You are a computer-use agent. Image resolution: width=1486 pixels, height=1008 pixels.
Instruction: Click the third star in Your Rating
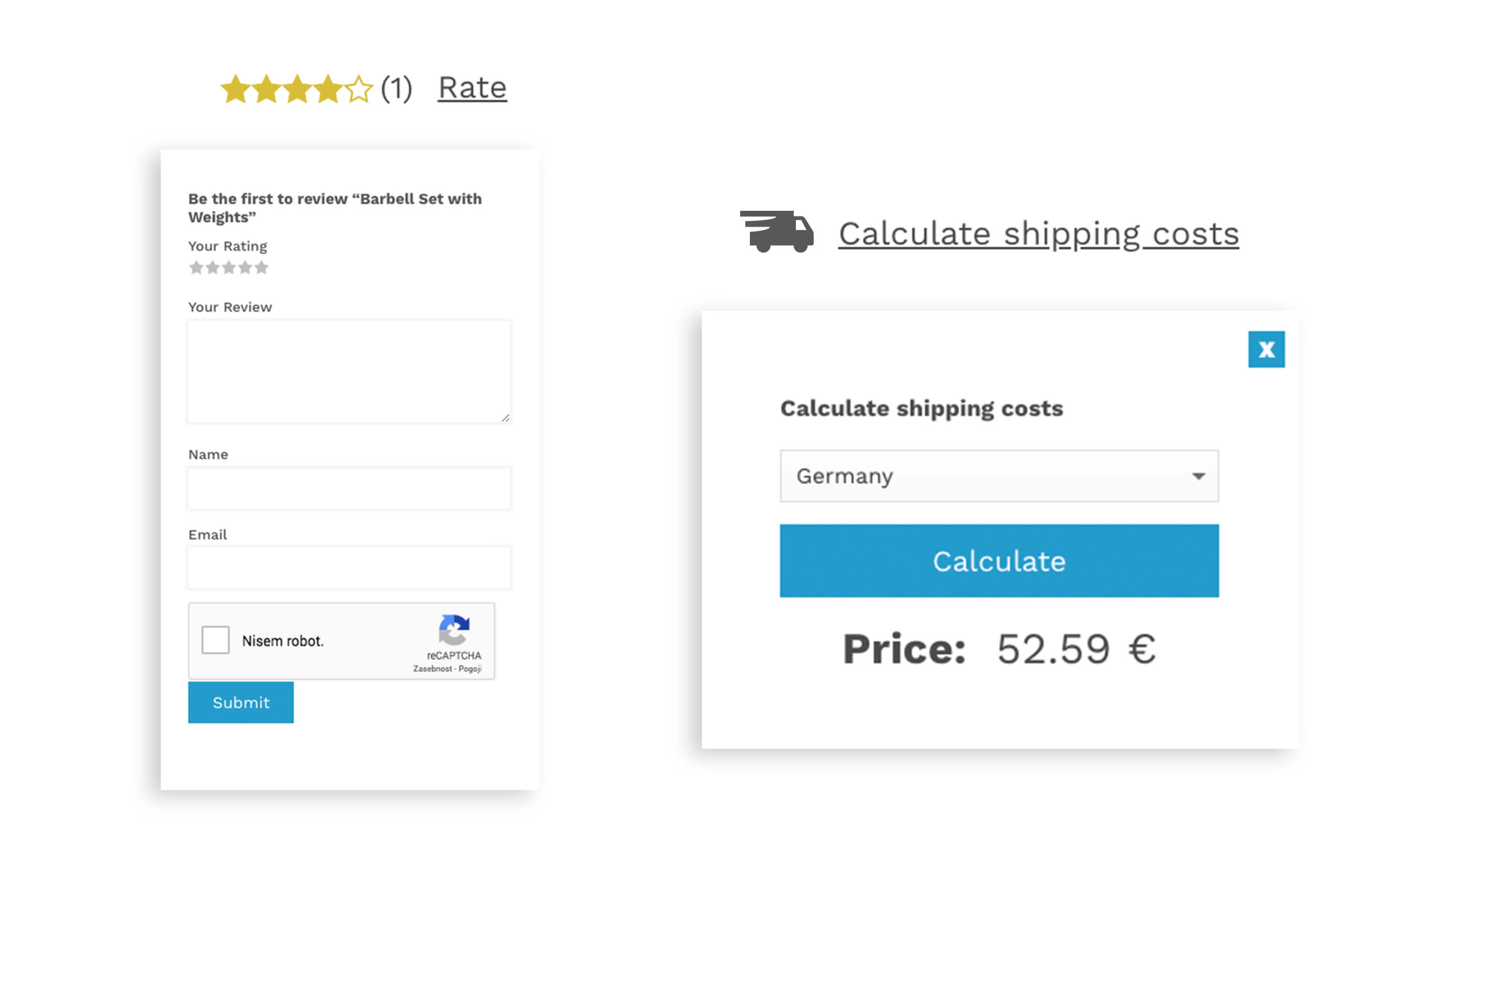(x=228, y=268)
